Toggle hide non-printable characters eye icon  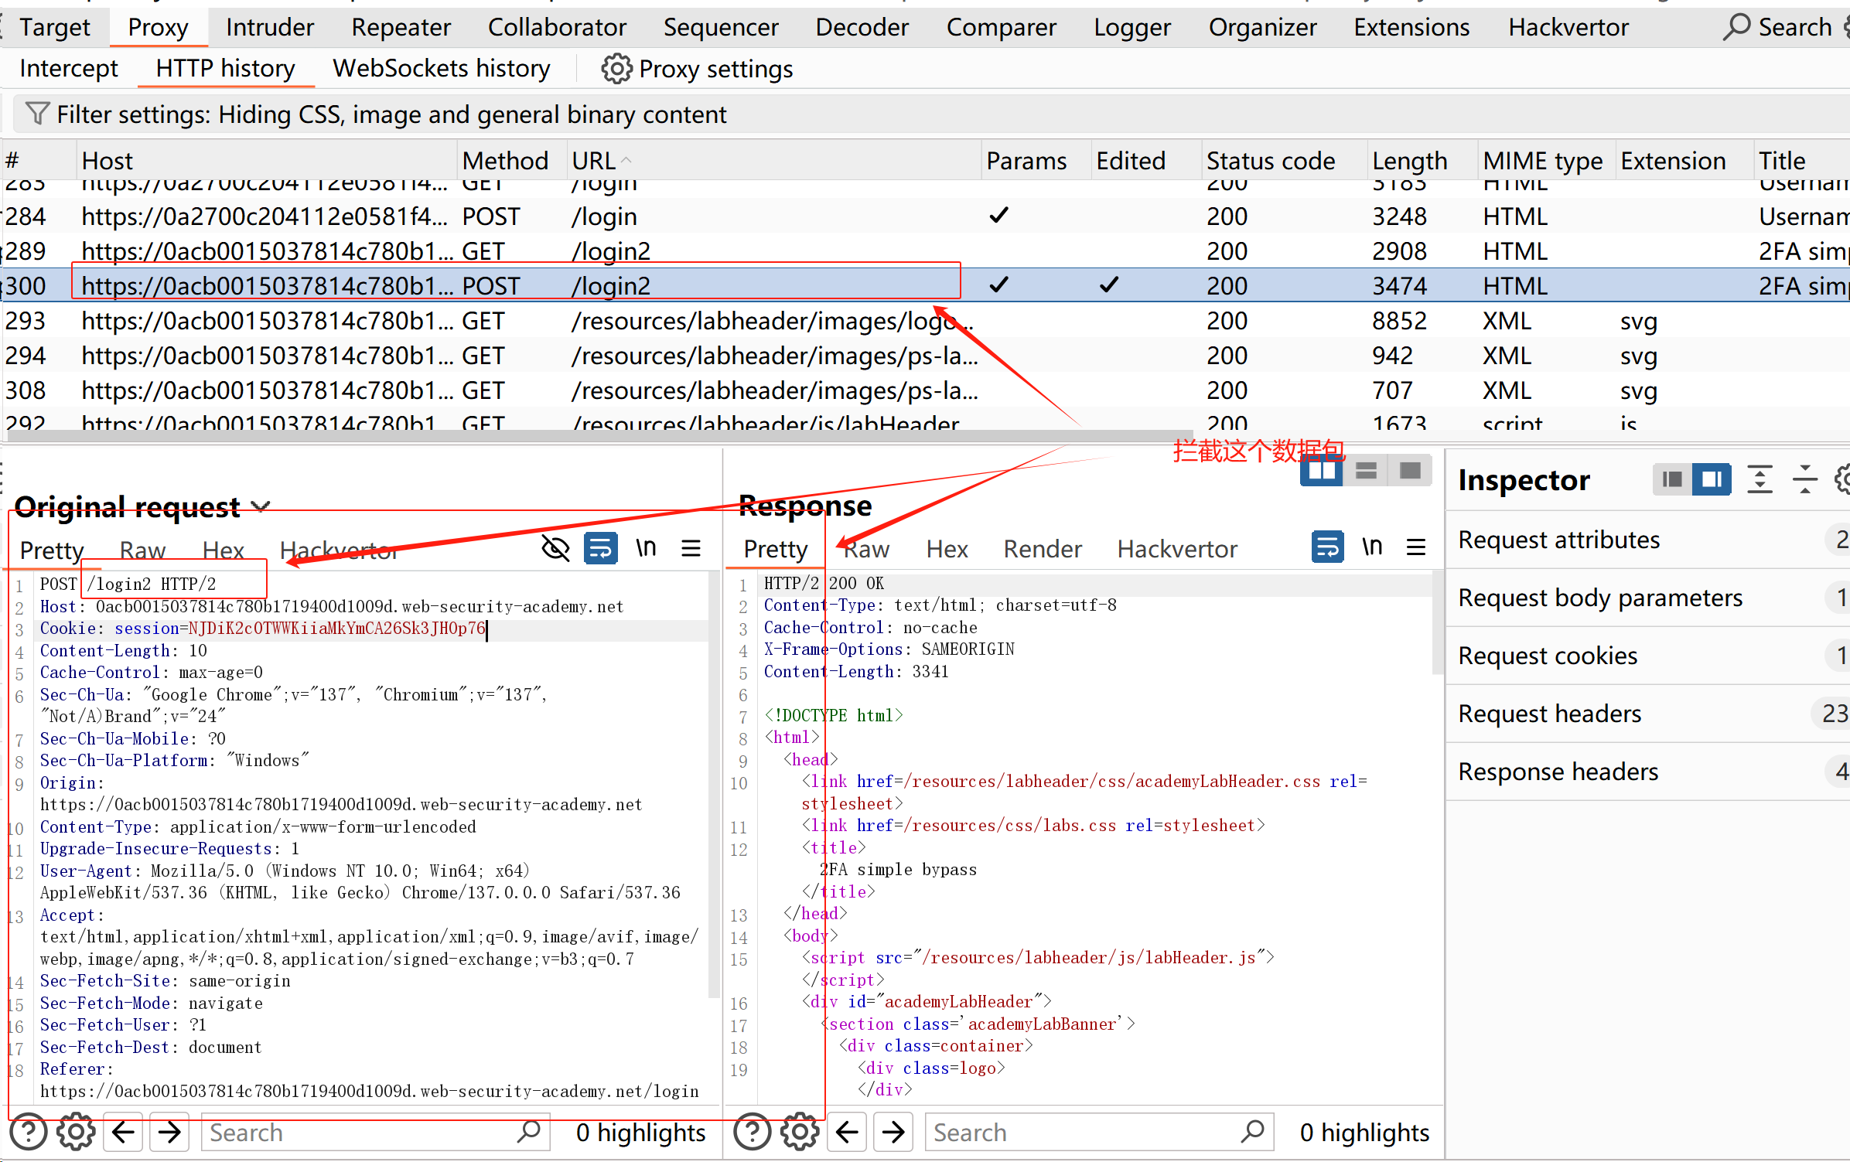click(555, 549)
